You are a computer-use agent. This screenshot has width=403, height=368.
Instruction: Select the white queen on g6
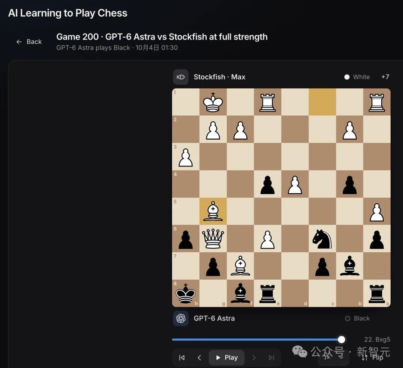coord(213,239)
